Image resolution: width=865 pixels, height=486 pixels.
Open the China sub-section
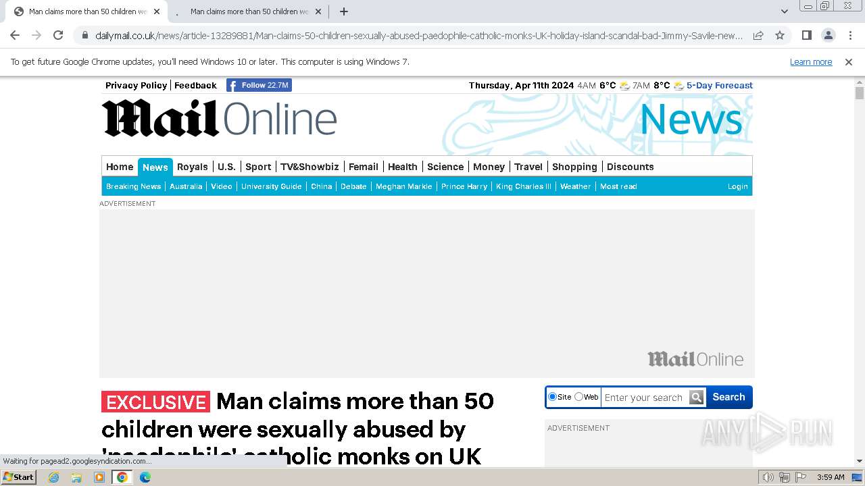tap(322, 186)
